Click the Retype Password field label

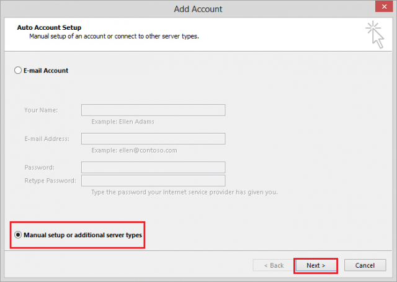pos(50,181)
